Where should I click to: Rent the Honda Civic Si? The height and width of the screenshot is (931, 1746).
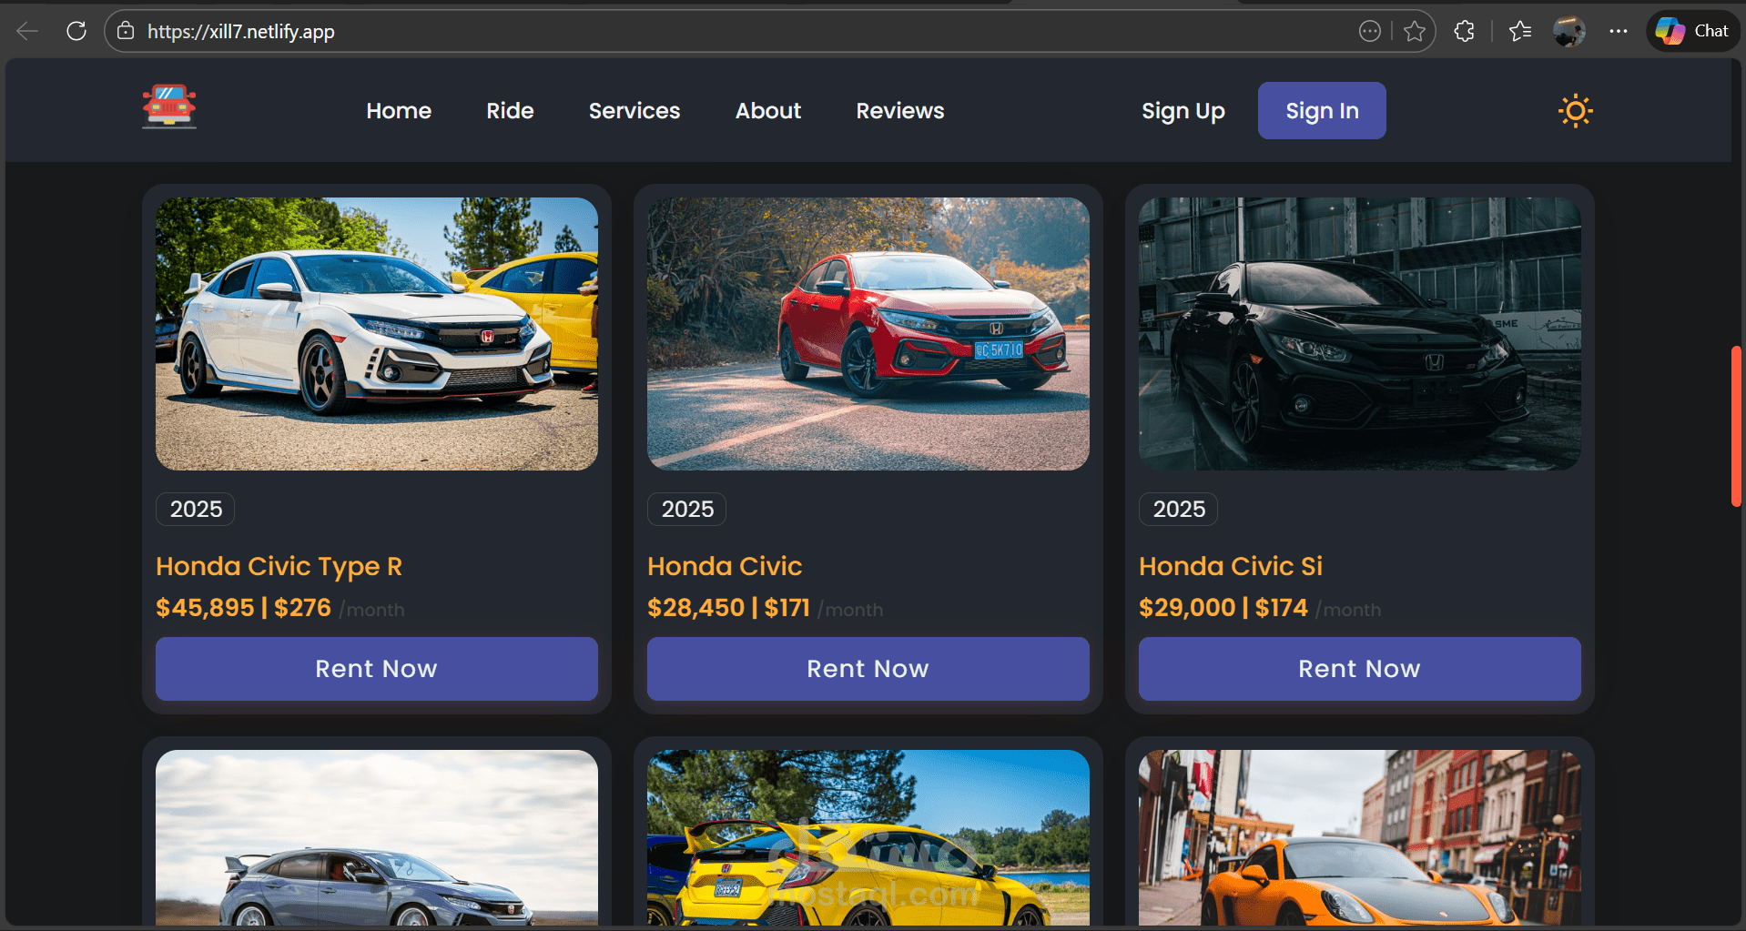coord(1360,669)
